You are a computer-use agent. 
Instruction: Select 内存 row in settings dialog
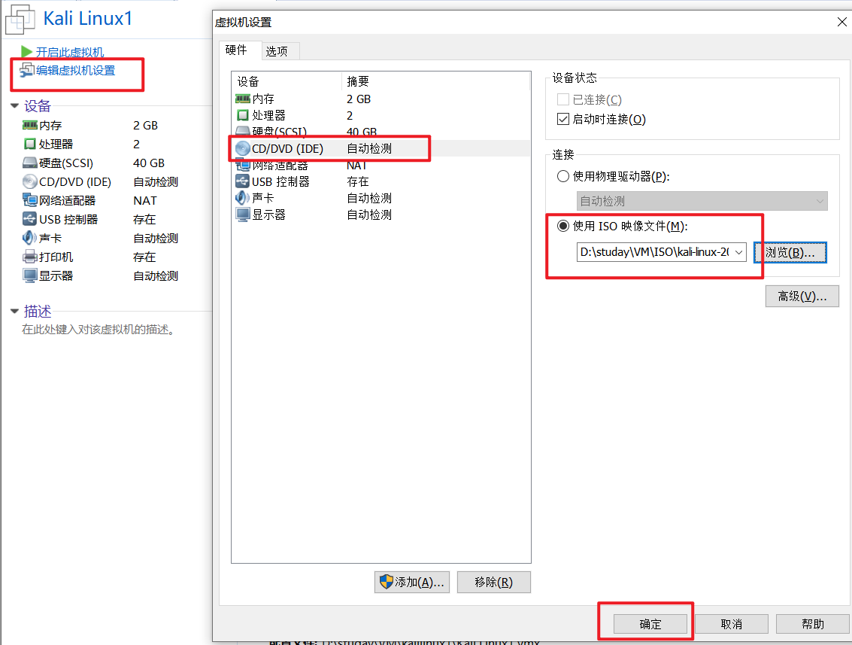click(x=381, y=99)
